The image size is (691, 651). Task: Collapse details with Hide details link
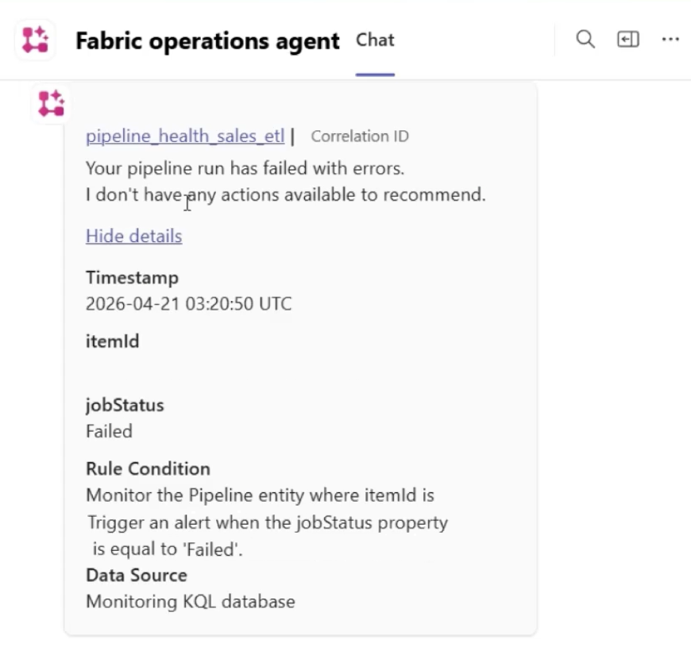[x=134, y=236]
